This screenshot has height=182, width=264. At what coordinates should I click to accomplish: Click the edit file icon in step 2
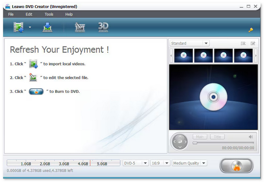pos(33,77)
